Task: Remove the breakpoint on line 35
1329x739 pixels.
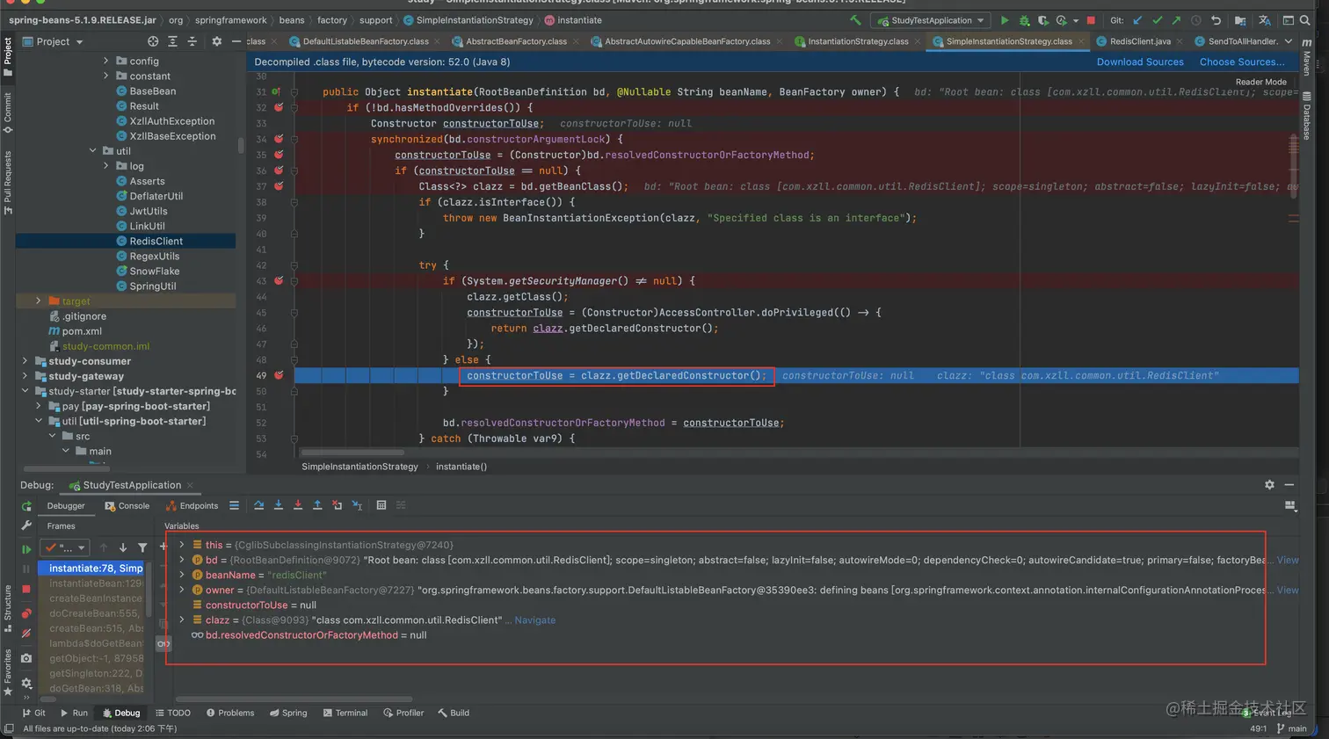Action: click(279, 155)
